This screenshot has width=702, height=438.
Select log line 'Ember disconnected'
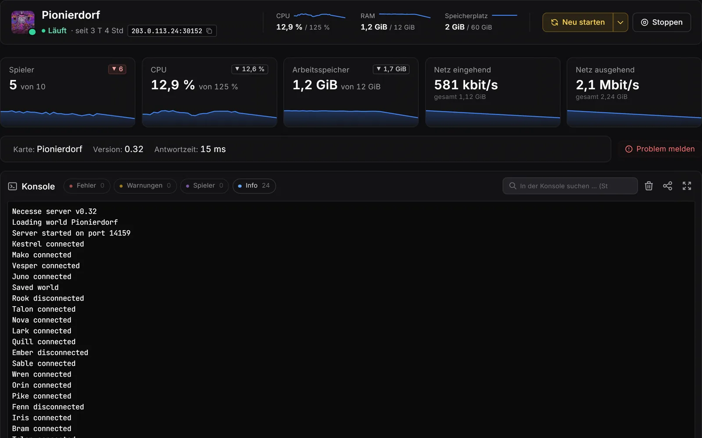(50, 353)
